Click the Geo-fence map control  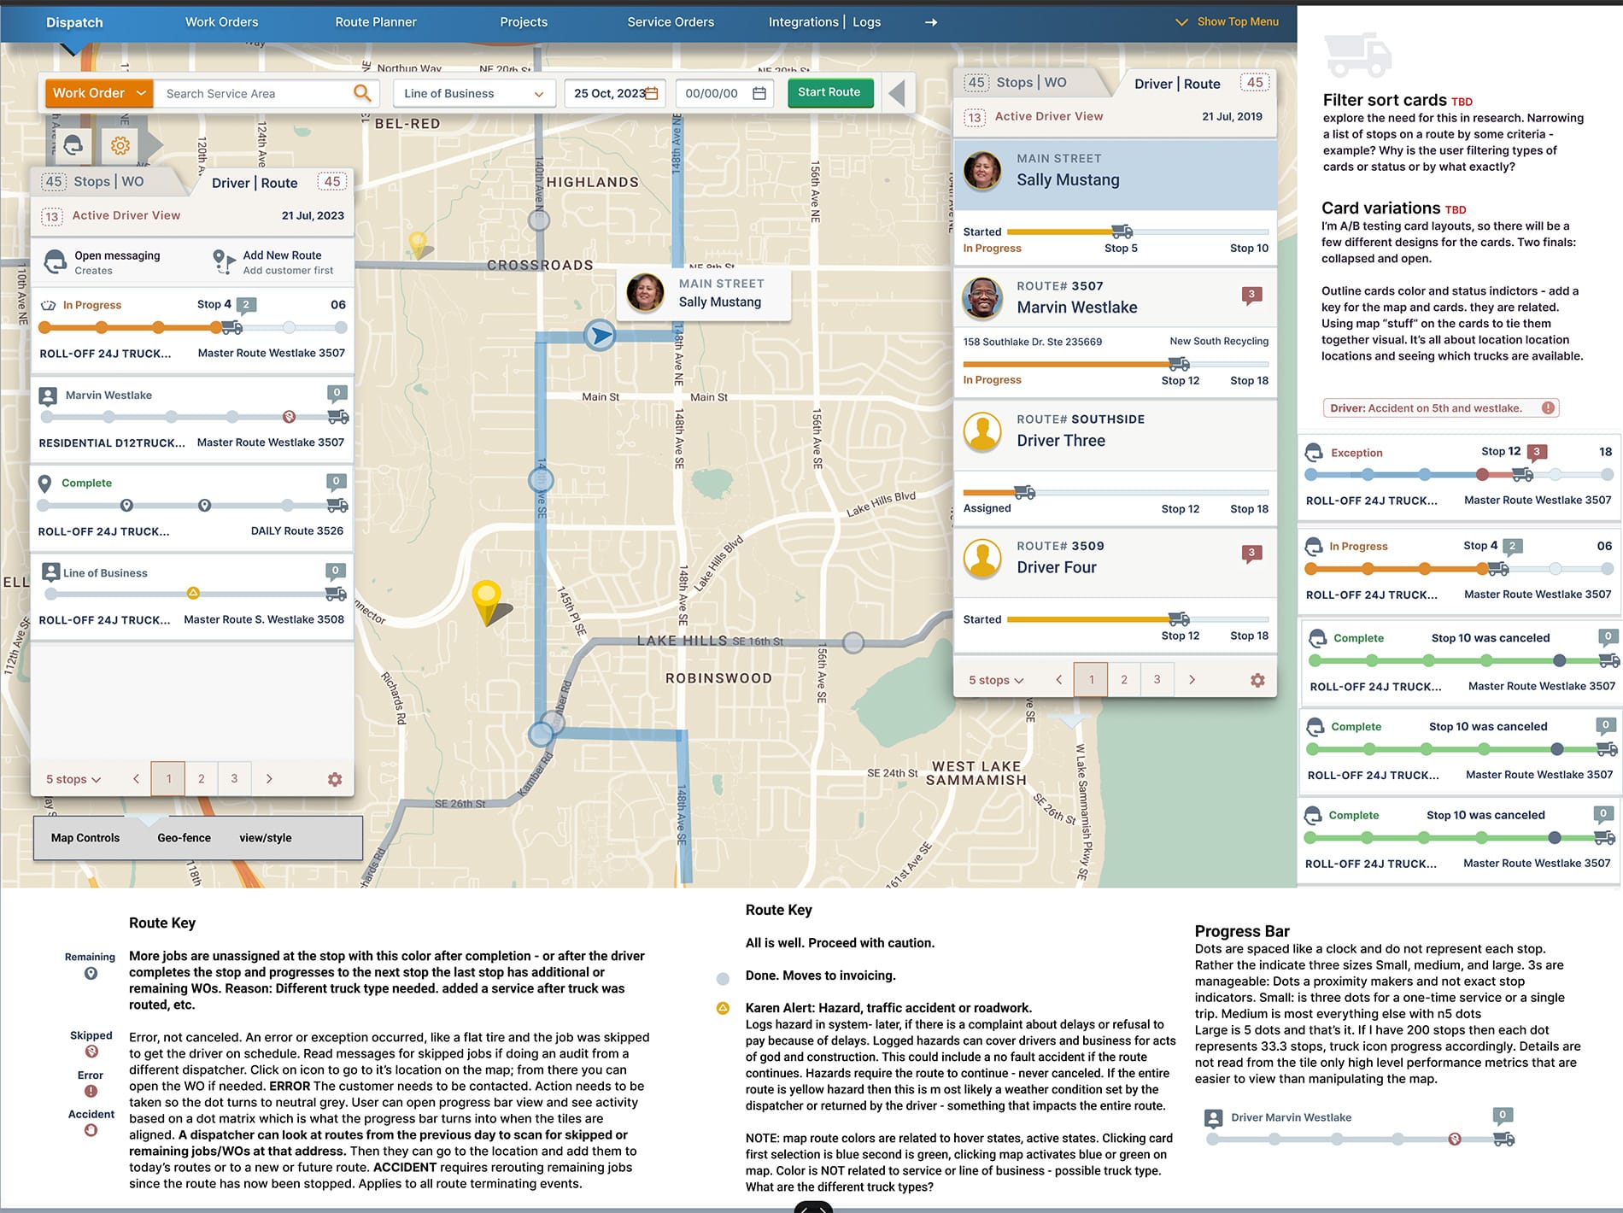pos(184,838)
